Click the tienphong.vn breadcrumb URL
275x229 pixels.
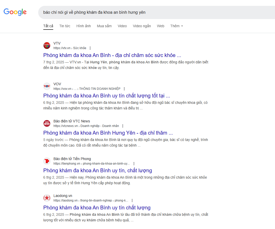coord(92,164)
